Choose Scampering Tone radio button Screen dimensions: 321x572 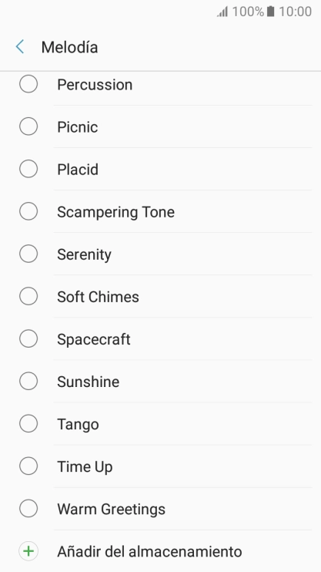(x=28, y=211)
